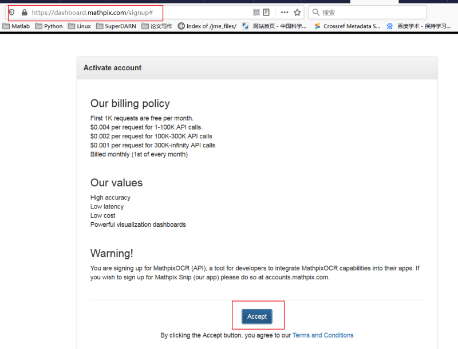Click the Activate account header text

pyautogui.click(x=112, y=68)
